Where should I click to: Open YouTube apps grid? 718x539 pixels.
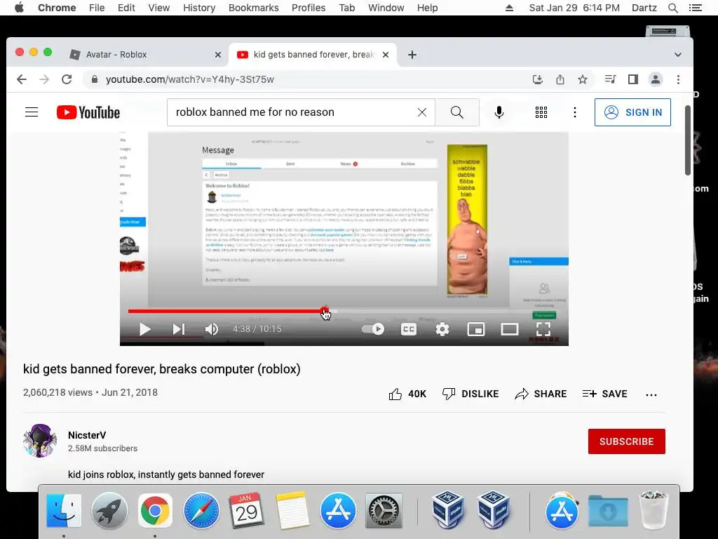click(x=541, y=112)
